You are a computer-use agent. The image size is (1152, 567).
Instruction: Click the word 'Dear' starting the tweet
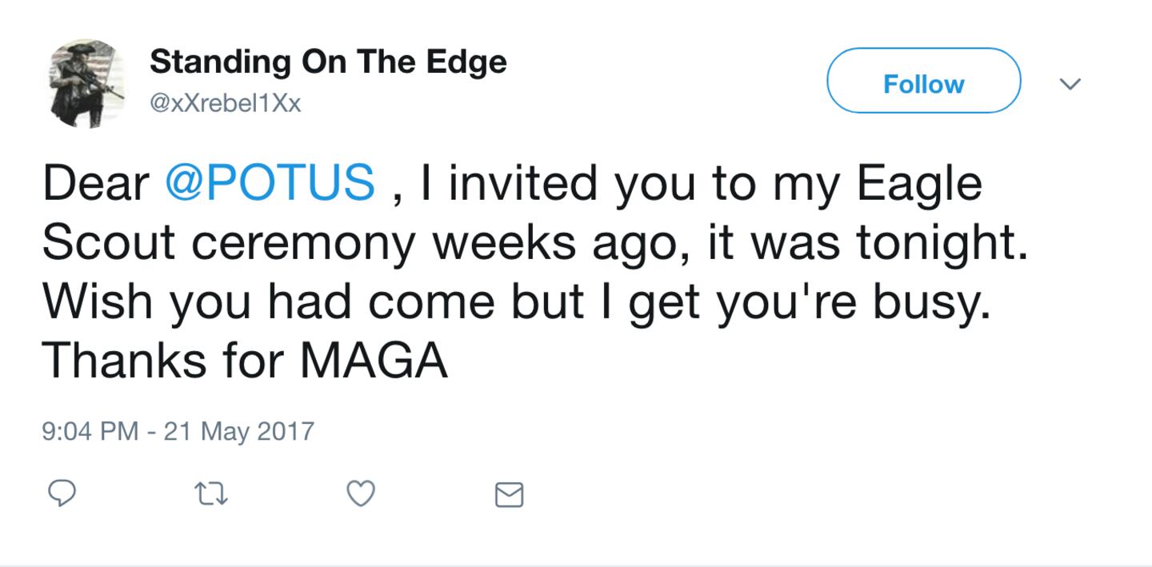pyautogui.click(x=95, y=182)
